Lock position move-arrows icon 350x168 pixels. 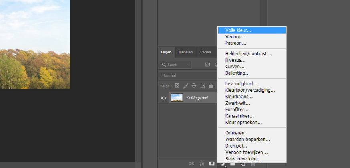[x=194, y=86]
